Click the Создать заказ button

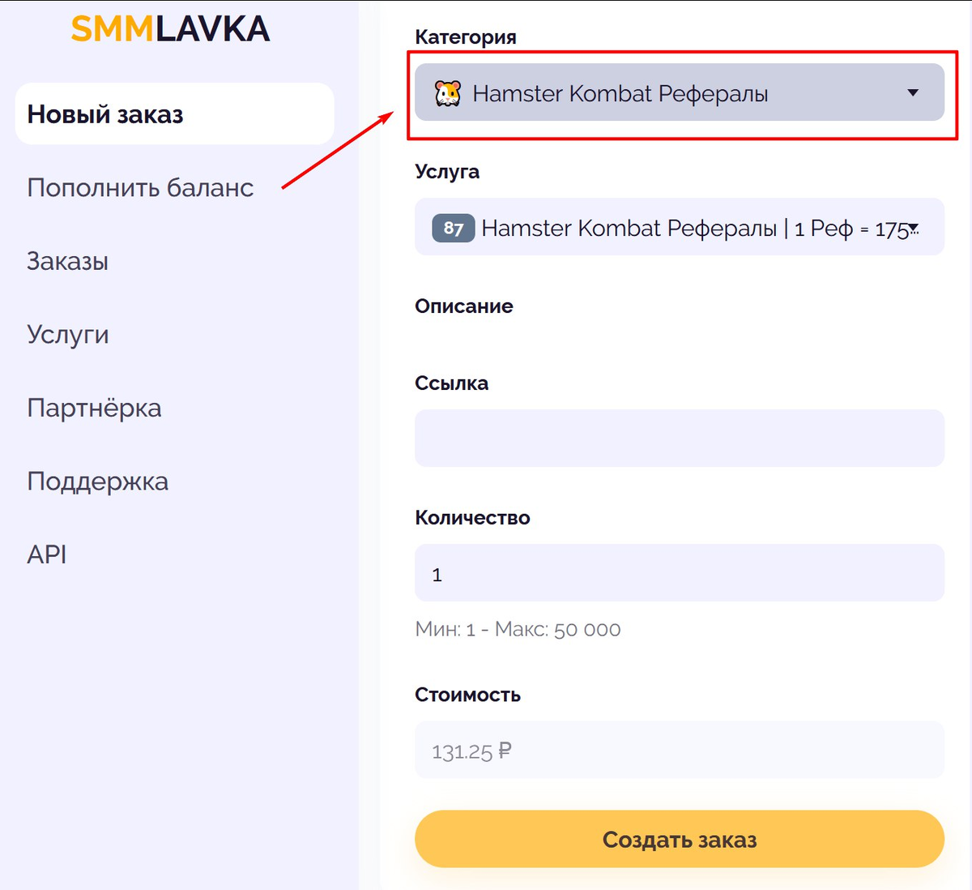point(680,839)
